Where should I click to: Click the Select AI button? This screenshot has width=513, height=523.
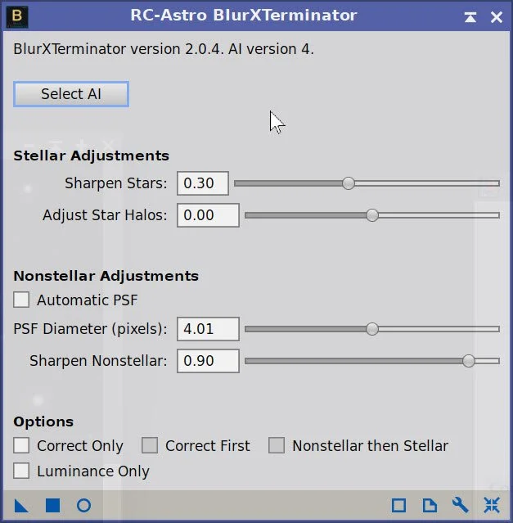pos(71,94)
